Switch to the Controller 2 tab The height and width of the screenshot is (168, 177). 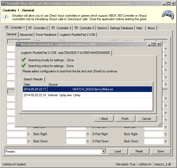(x=38, y=28)
